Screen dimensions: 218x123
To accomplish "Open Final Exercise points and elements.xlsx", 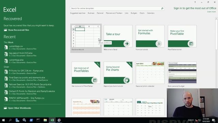I will [26, 79].
